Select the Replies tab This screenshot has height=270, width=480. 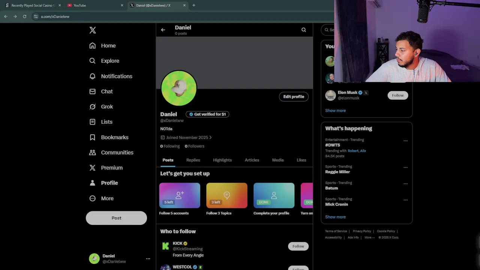pos(193,160)
